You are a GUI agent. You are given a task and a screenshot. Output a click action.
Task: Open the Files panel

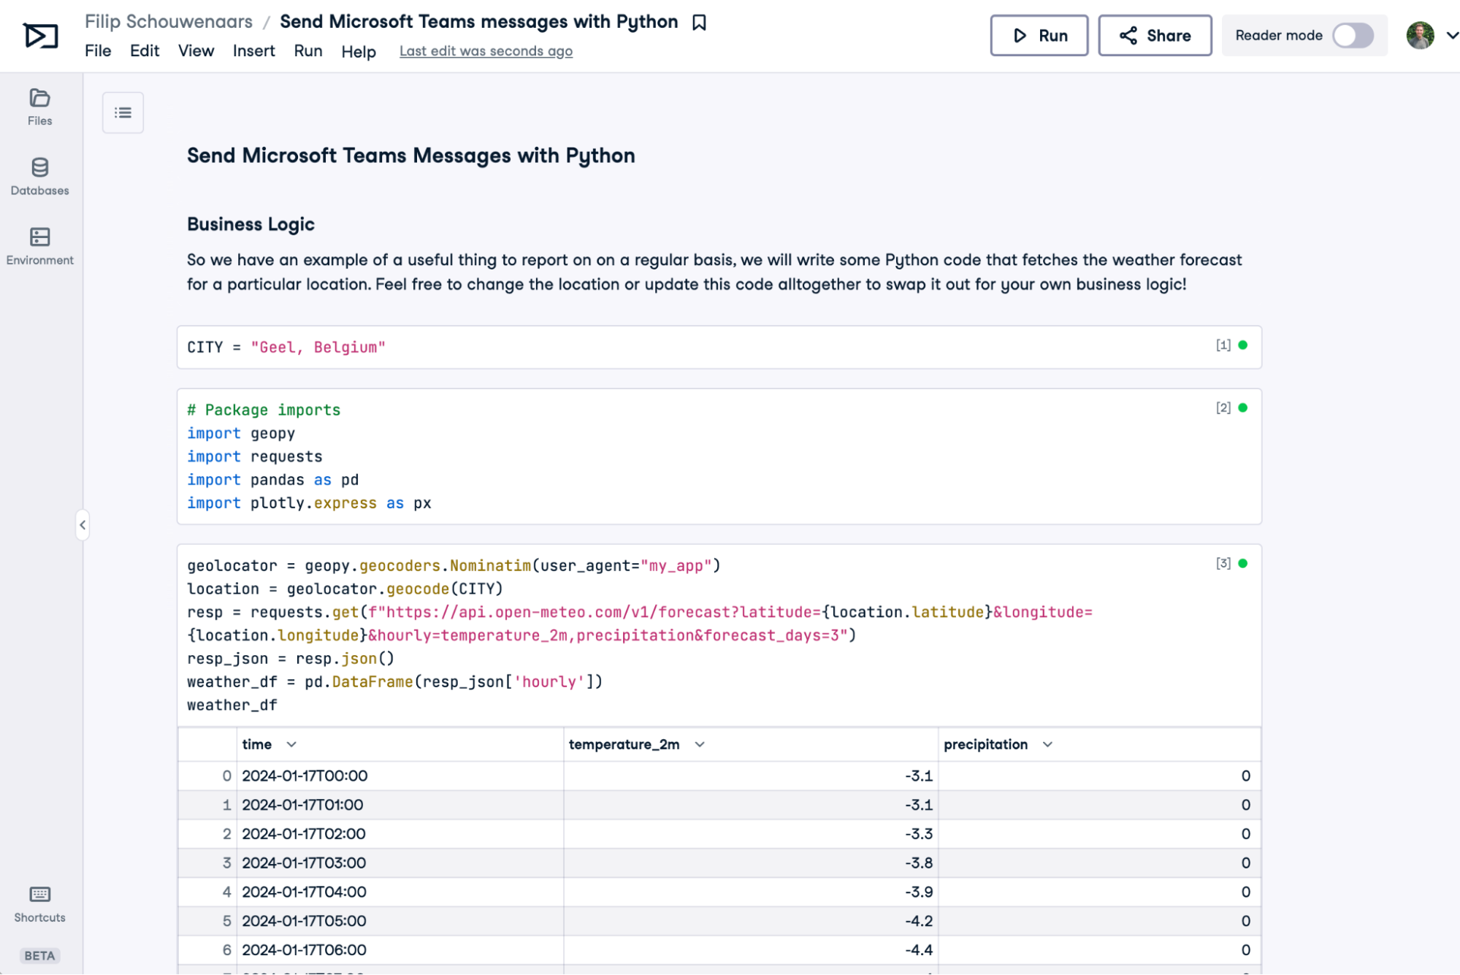tap(39, 107)
